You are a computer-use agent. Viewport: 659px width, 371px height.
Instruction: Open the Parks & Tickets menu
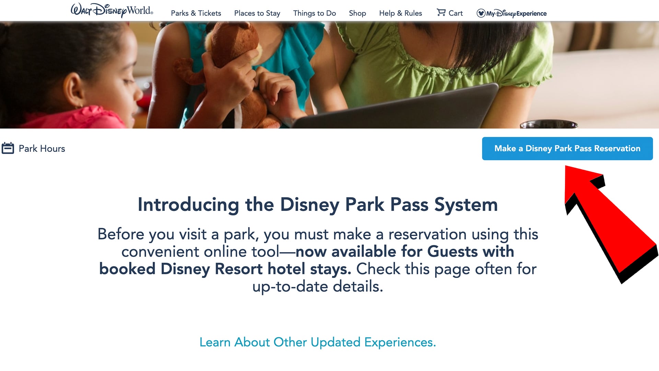196,13
